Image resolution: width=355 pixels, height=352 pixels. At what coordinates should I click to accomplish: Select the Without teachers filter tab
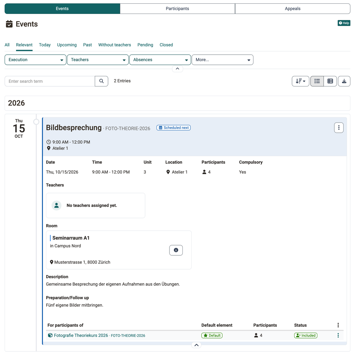coord(115,45)
